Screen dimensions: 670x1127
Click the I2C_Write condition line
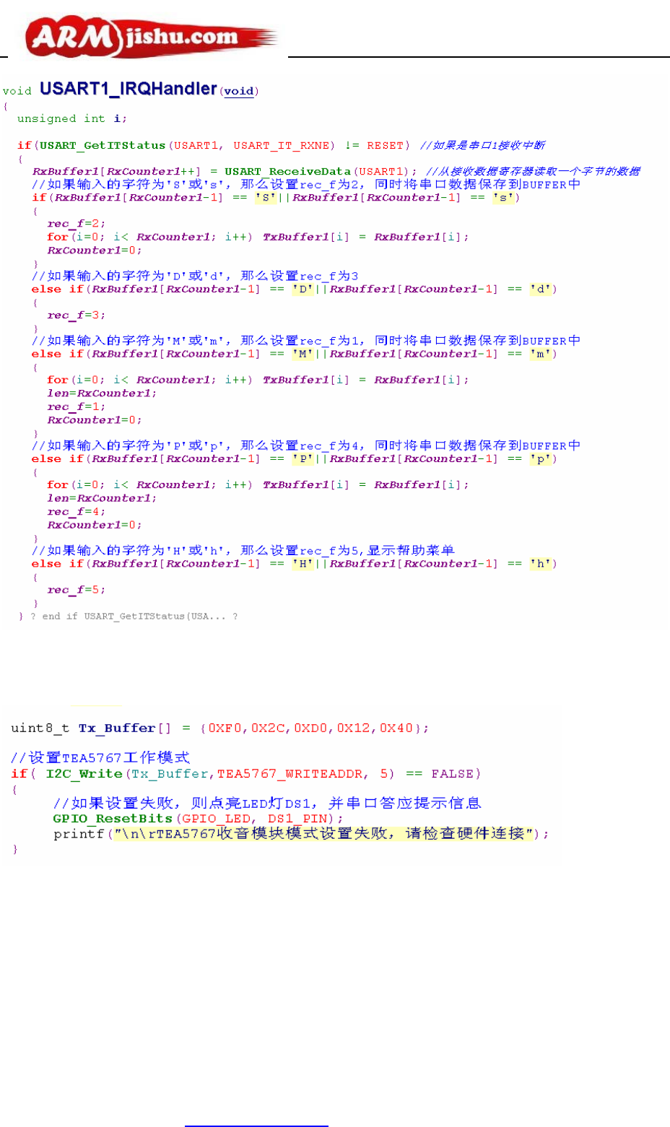pos(246,774)
